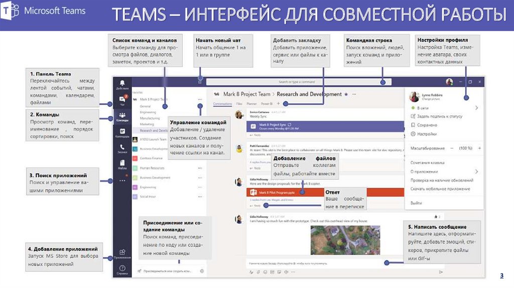Select the General channel
The width and height of the screenshot is (514, 288).
[x=145, y=106]
